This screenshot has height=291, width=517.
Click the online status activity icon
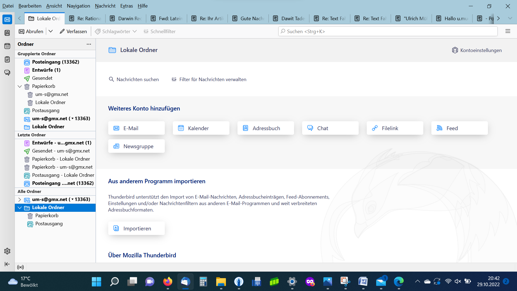pyautogui.click(x=20, y=267)
